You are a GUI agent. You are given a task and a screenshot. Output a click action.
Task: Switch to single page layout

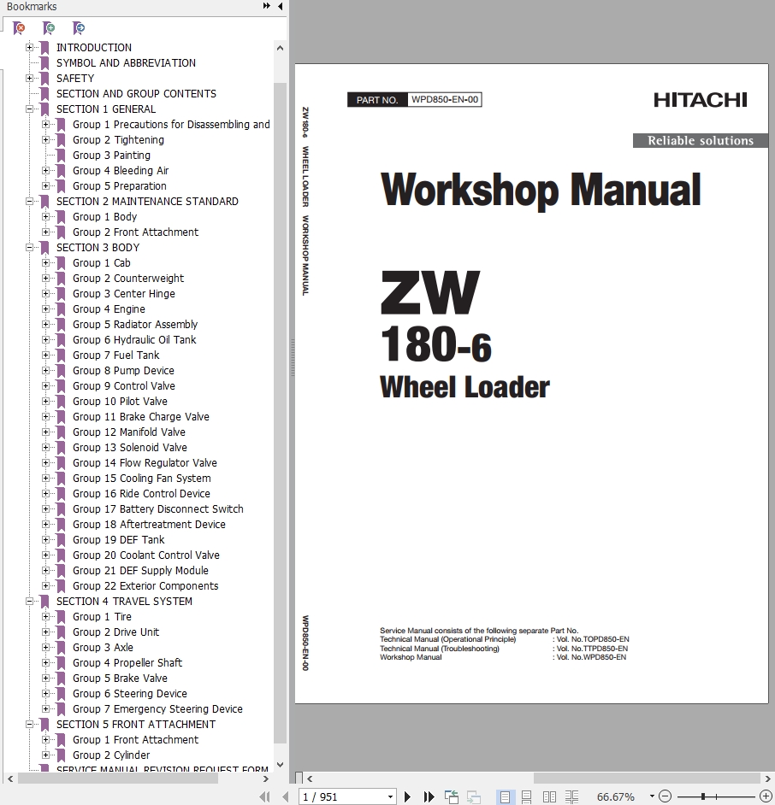(x=506, y=796)
